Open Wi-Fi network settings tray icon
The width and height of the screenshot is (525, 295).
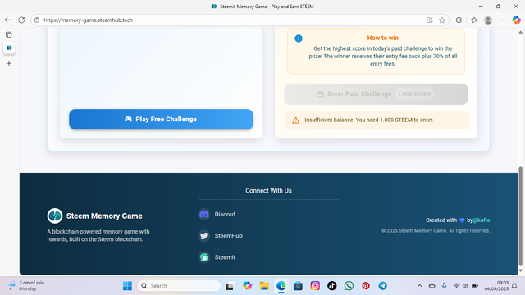(456, 286)
